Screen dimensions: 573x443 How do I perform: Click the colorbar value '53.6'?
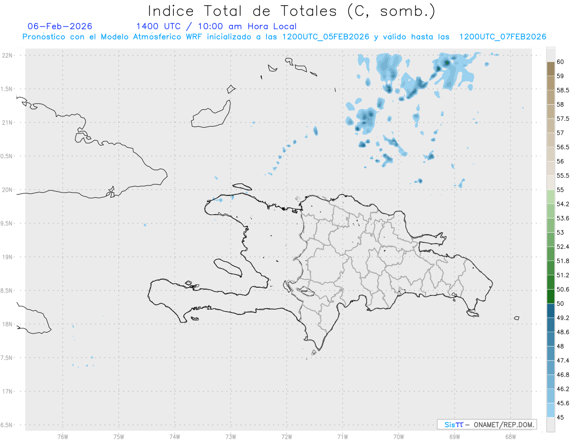[563, 218]
